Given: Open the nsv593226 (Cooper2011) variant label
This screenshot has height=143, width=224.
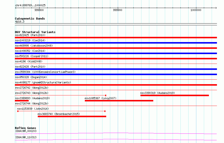Looking at the screenshot, I should tap(32, 56).
